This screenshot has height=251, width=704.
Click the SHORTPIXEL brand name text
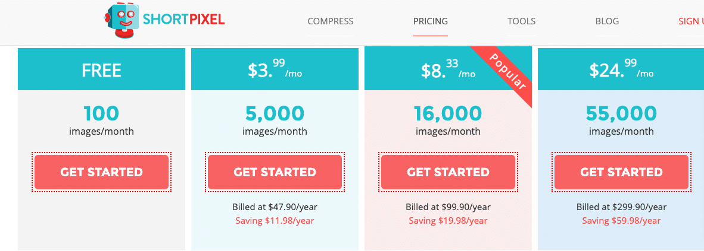[183, 20]
